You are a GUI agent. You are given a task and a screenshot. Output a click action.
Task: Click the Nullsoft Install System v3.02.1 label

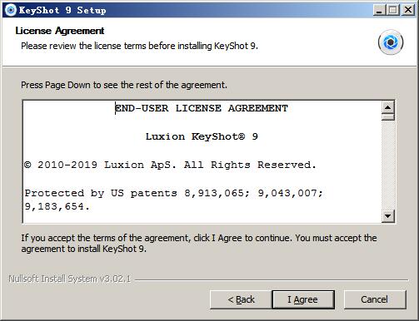[x=70, y=279]
